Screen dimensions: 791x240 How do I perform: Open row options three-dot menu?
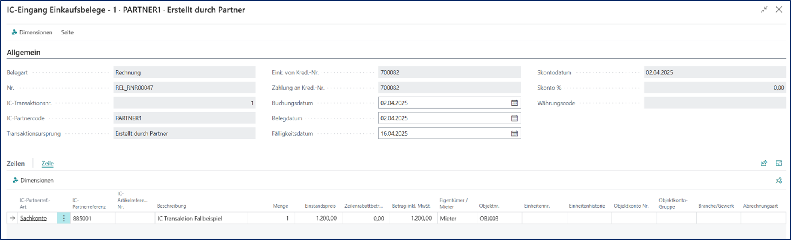coord(64,218)
